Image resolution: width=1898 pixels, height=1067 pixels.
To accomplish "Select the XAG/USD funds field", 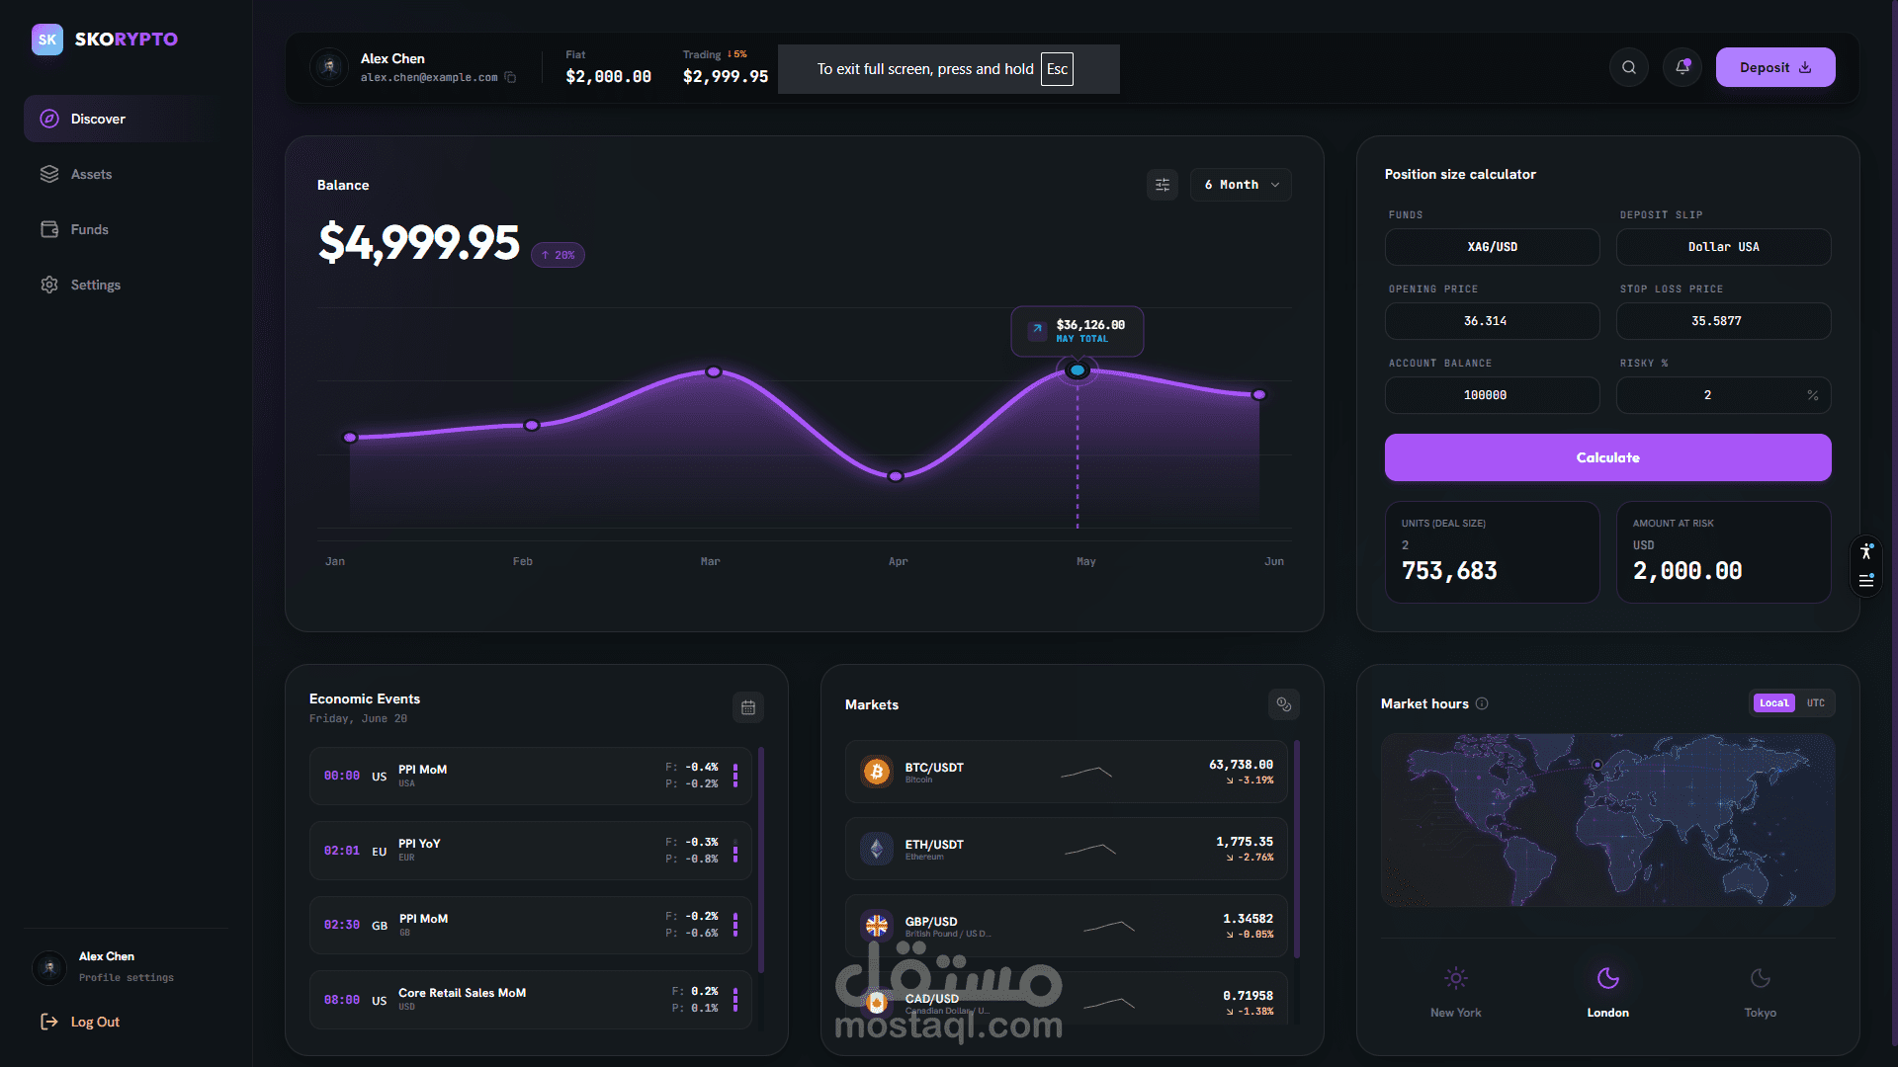I will click(1493, 247).
